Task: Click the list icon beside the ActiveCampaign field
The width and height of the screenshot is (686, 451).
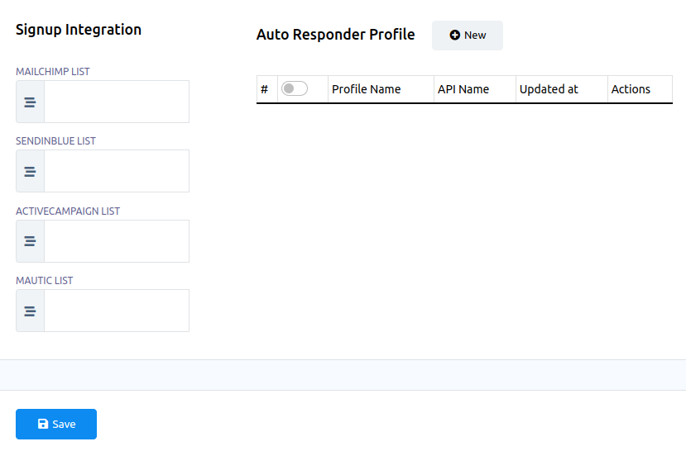Action: pos(30,241)
